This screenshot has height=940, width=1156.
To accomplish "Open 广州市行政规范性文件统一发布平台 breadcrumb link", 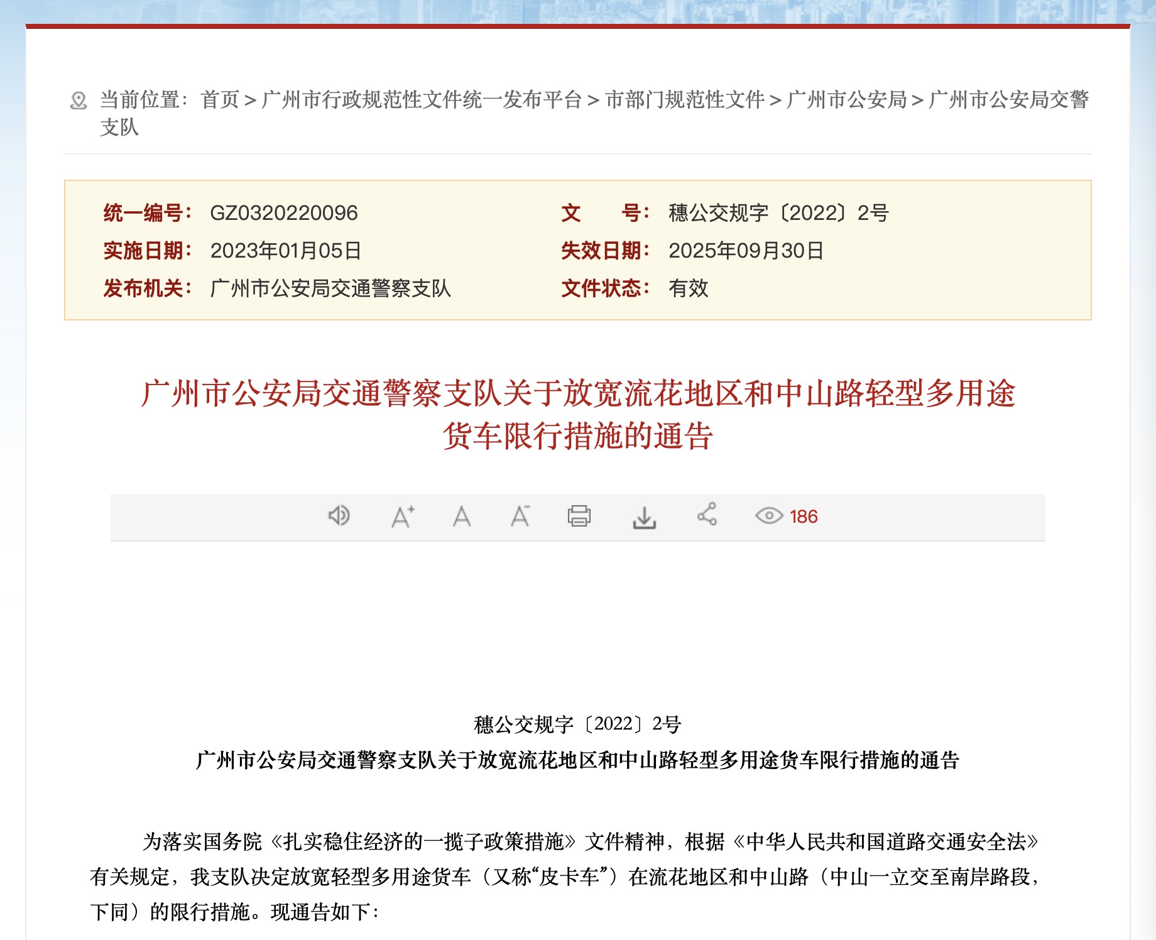I will click(422, 100).
